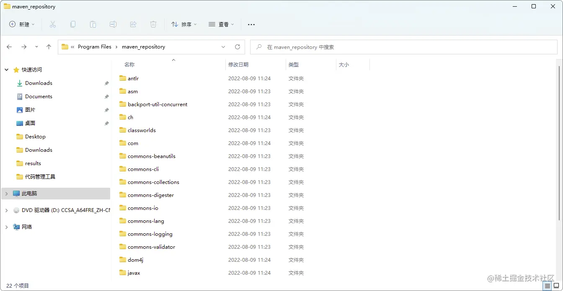Expand the 网络 tree chevron

(6, 227)
